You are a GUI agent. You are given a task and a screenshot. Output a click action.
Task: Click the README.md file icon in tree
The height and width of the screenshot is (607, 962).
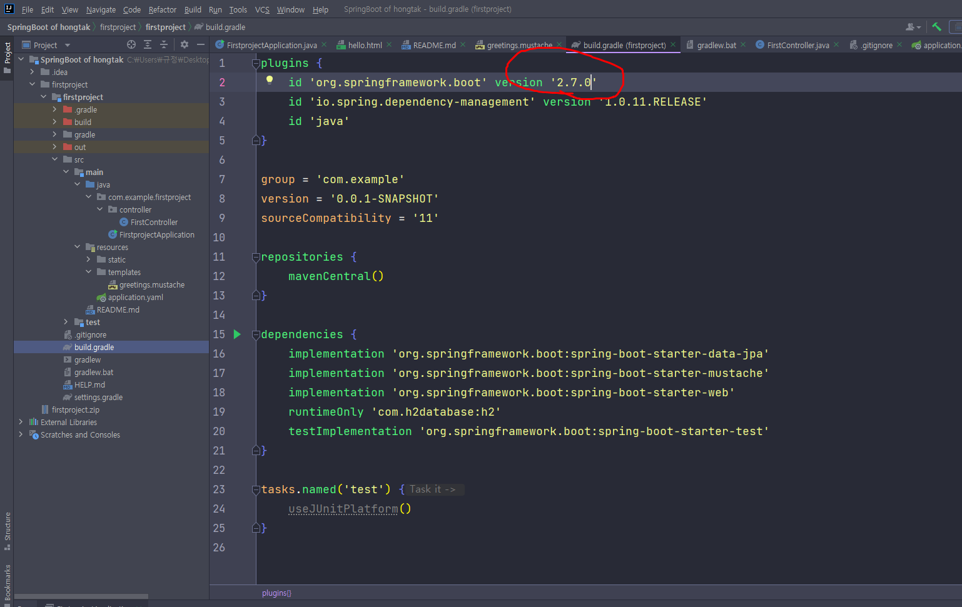pos(90,309)
